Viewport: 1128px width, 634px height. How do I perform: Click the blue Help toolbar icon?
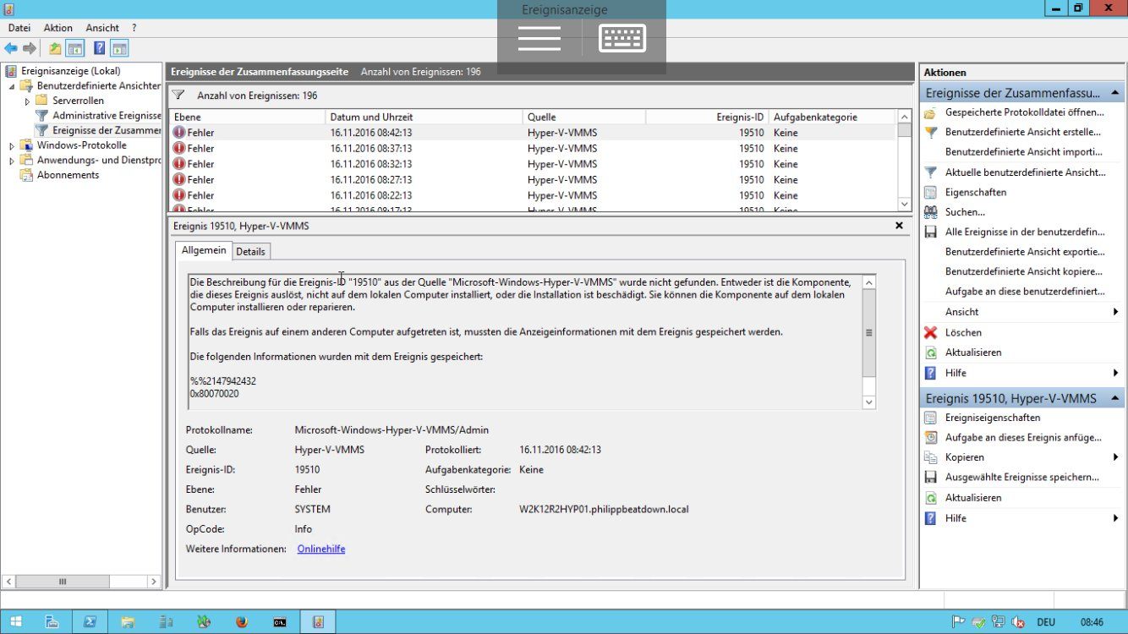100,49
